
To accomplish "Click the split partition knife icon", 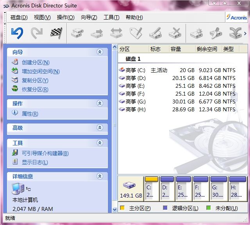I will click(x=216, y=33).
